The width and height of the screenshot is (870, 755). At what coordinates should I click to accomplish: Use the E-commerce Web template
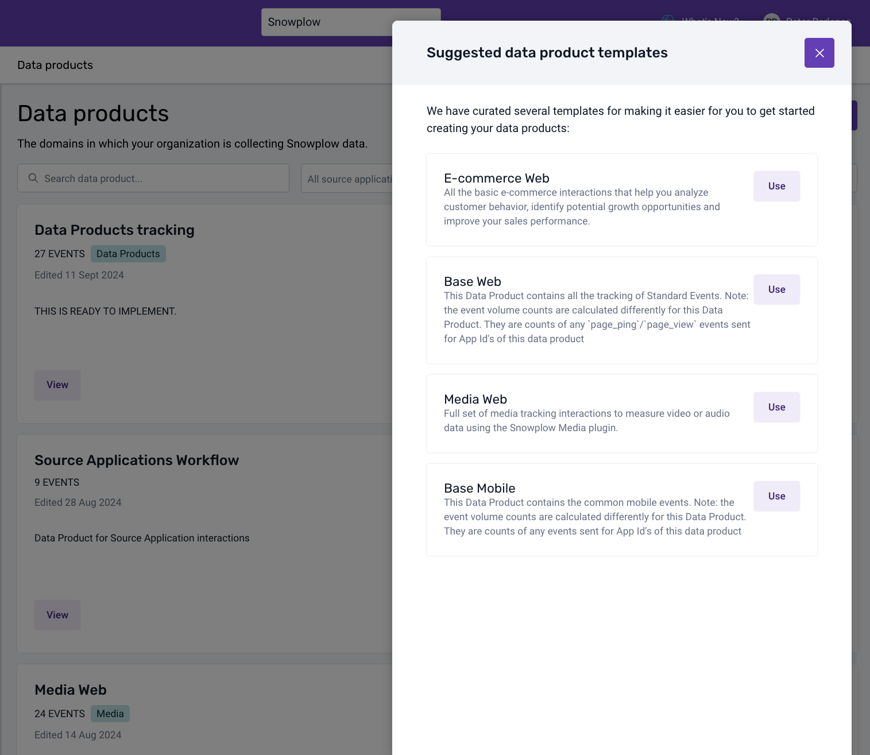(776, 186)
